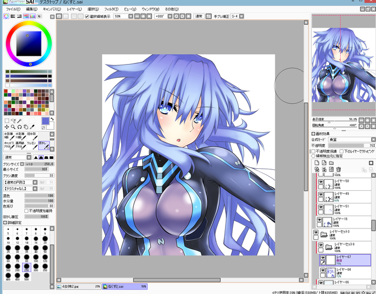Click the layer mask icon in layer panel
This screenshot has width=376, height=294.
click(371, 163)
